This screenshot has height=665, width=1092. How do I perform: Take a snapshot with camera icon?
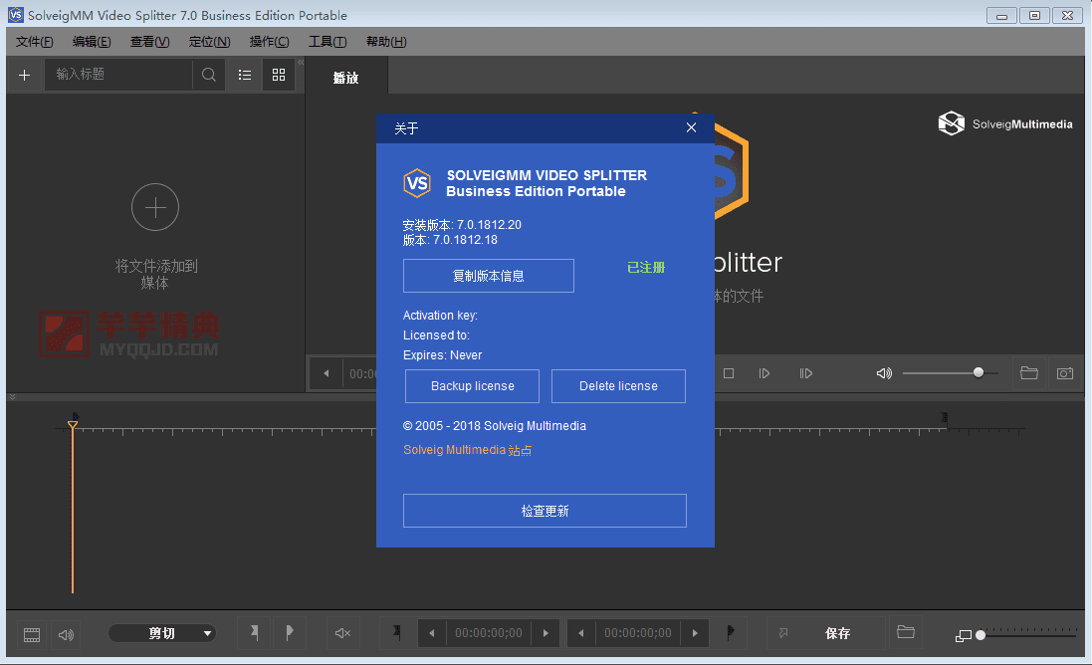coord(1065,373)
